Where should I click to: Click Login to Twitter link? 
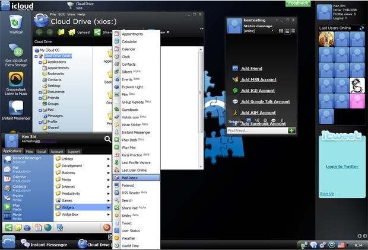pos(342,166)
